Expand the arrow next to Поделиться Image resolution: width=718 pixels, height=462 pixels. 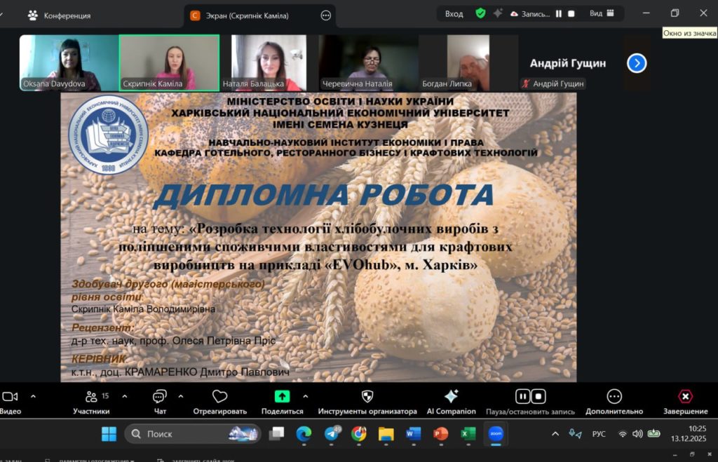coord(308,396)
